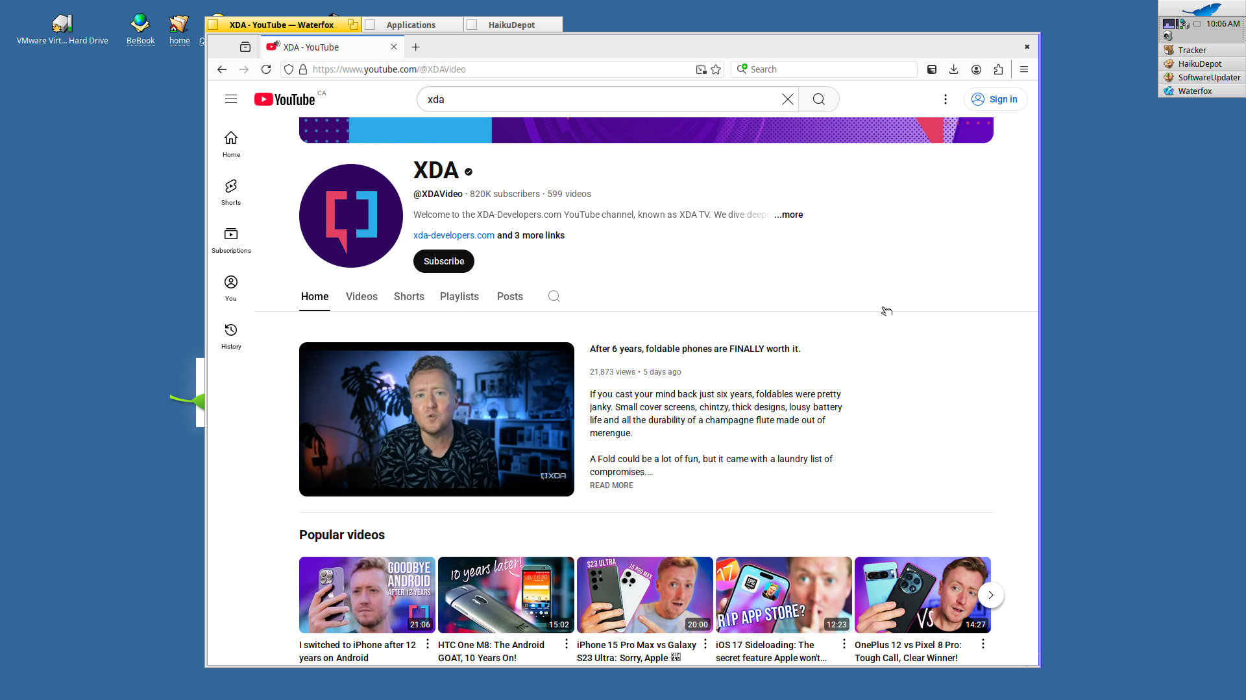
Task: Clear the YouTube search text
Action: tap(787, 99)
